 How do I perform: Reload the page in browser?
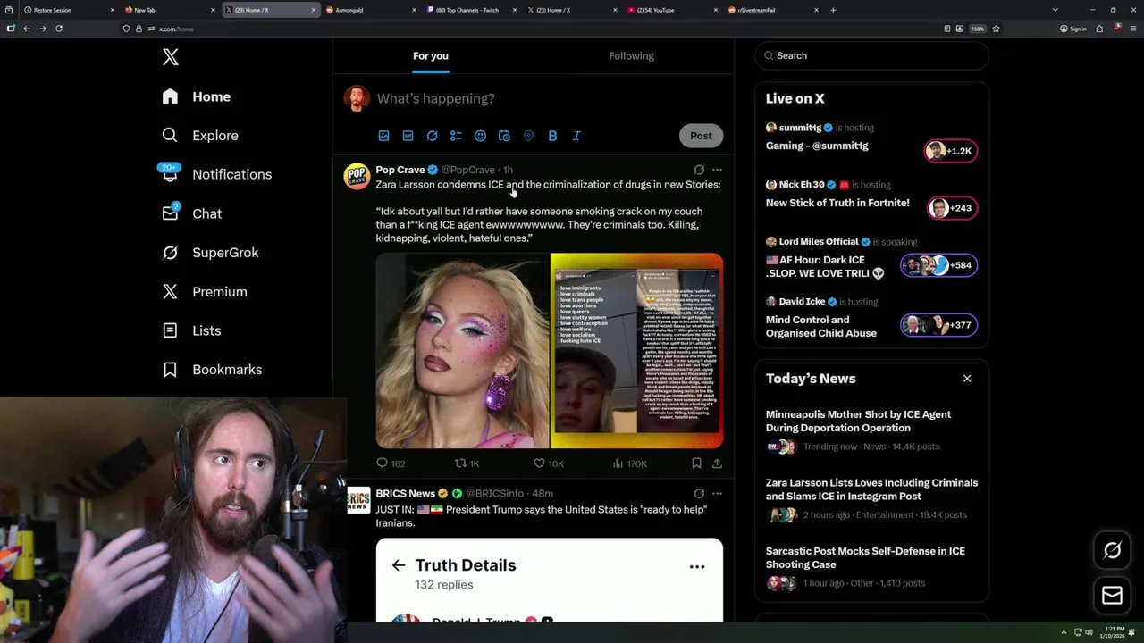click(x=59, y=29)
